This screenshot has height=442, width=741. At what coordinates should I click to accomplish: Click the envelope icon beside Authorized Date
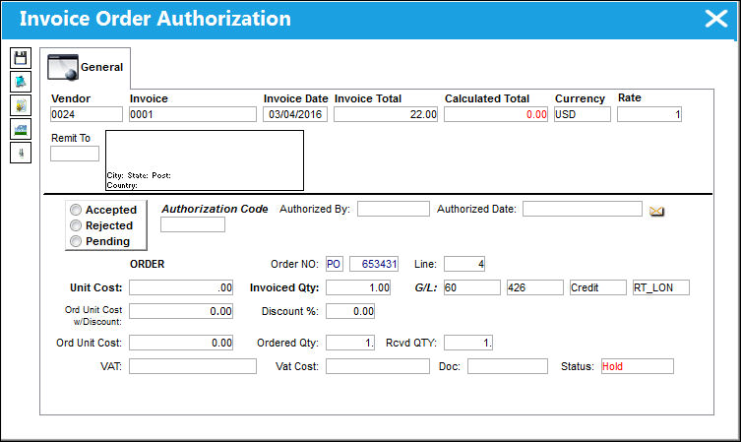(656, 211)
